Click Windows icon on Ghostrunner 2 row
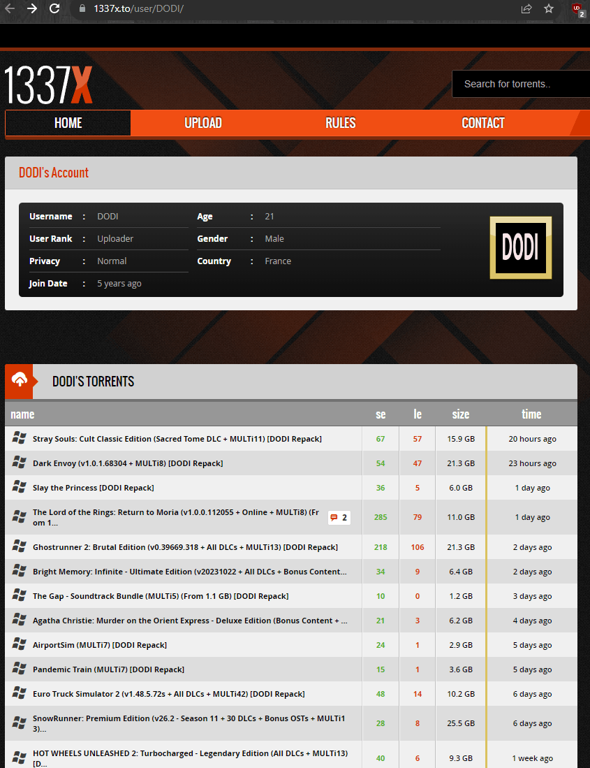The height and width of the screenshot is (768, 590). 19,546
